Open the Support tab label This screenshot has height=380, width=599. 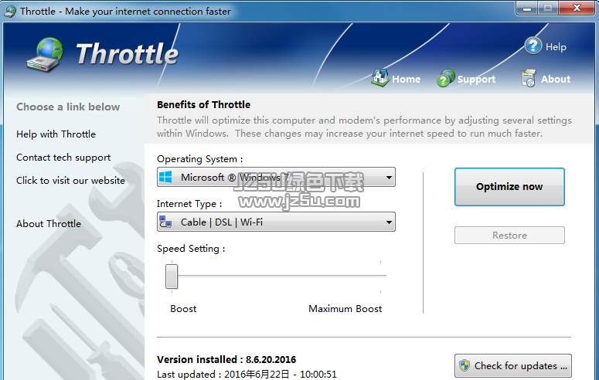476,80
